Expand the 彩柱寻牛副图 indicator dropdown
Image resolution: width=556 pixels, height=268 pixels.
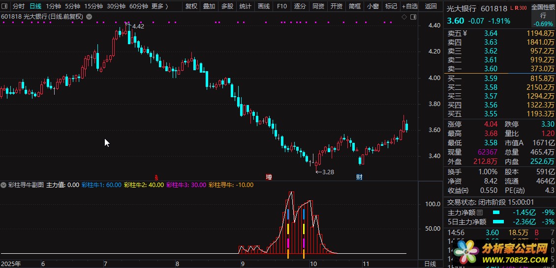click(4, 185)
